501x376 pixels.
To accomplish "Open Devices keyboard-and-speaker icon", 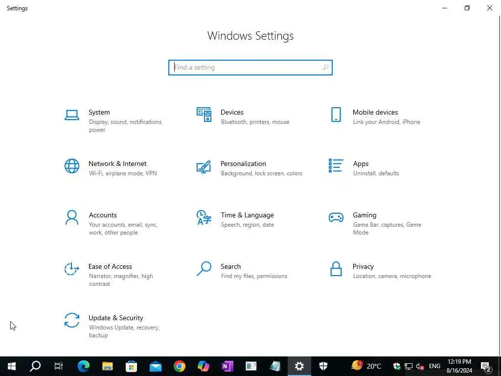I will (204, 115).
